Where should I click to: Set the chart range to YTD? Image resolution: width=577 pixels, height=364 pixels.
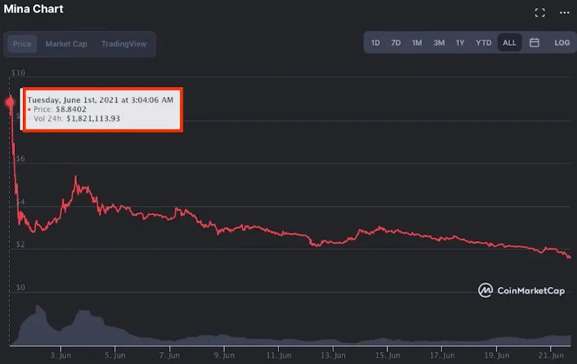(x=483, y=43)
